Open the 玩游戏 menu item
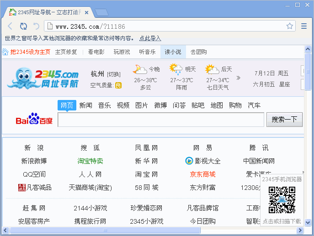314x236 pixels. pos(122,52)
